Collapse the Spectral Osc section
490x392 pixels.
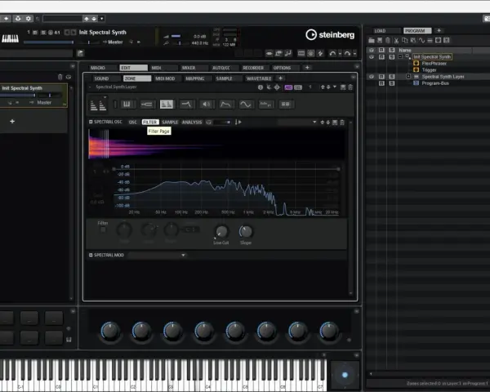click(91, 122)
